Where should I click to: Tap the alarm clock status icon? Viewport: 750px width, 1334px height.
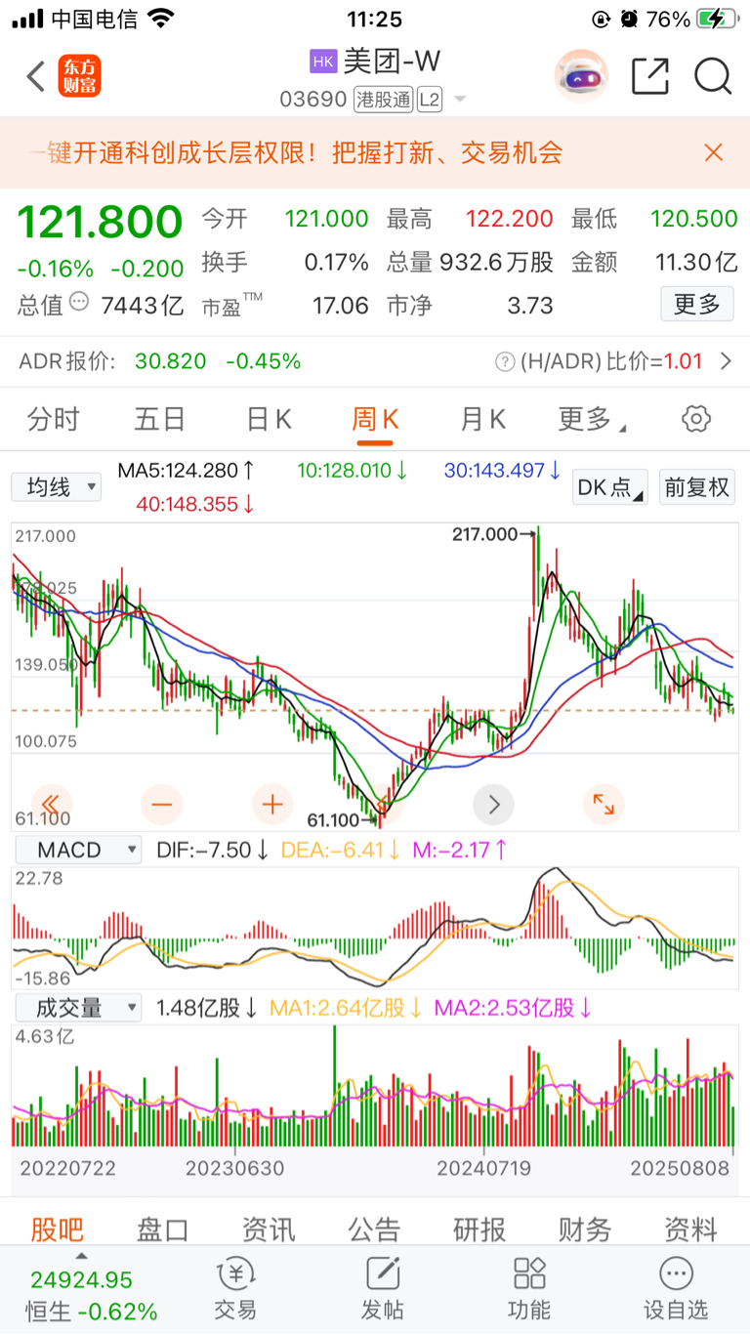[x=630, y=19]
